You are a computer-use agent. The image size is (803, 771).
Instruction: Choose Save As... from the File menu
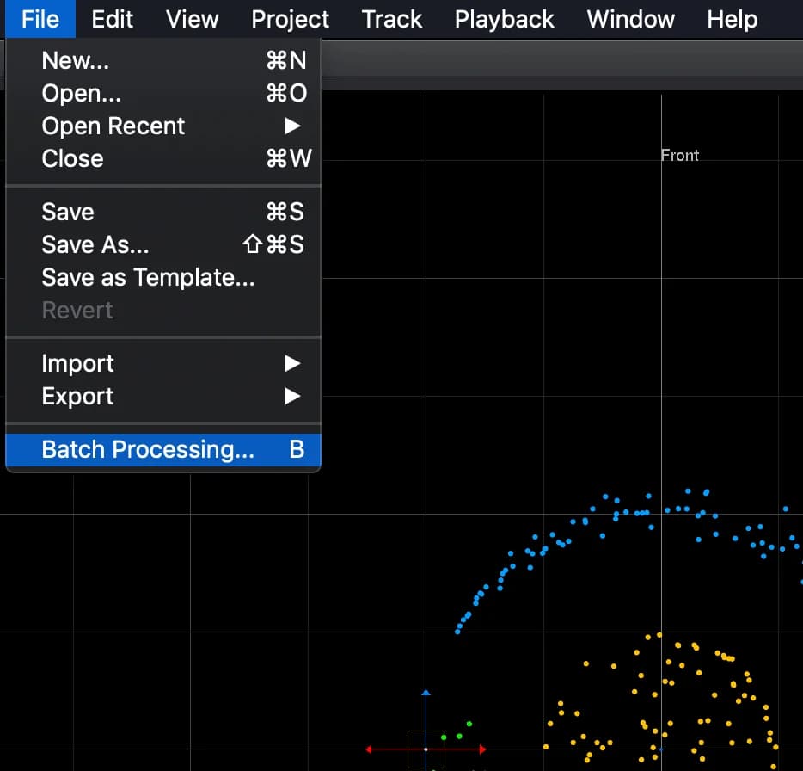pos(95,244)
